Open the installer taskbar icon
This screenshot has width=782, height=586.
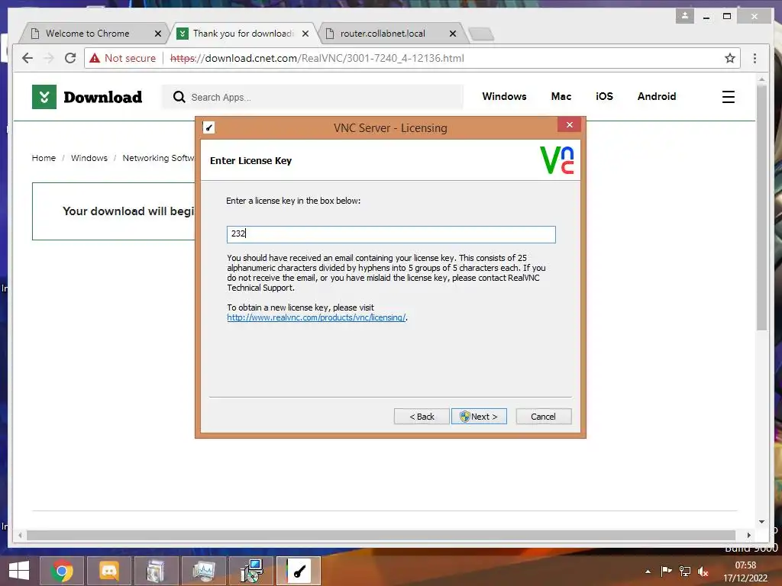pos(250,571)
